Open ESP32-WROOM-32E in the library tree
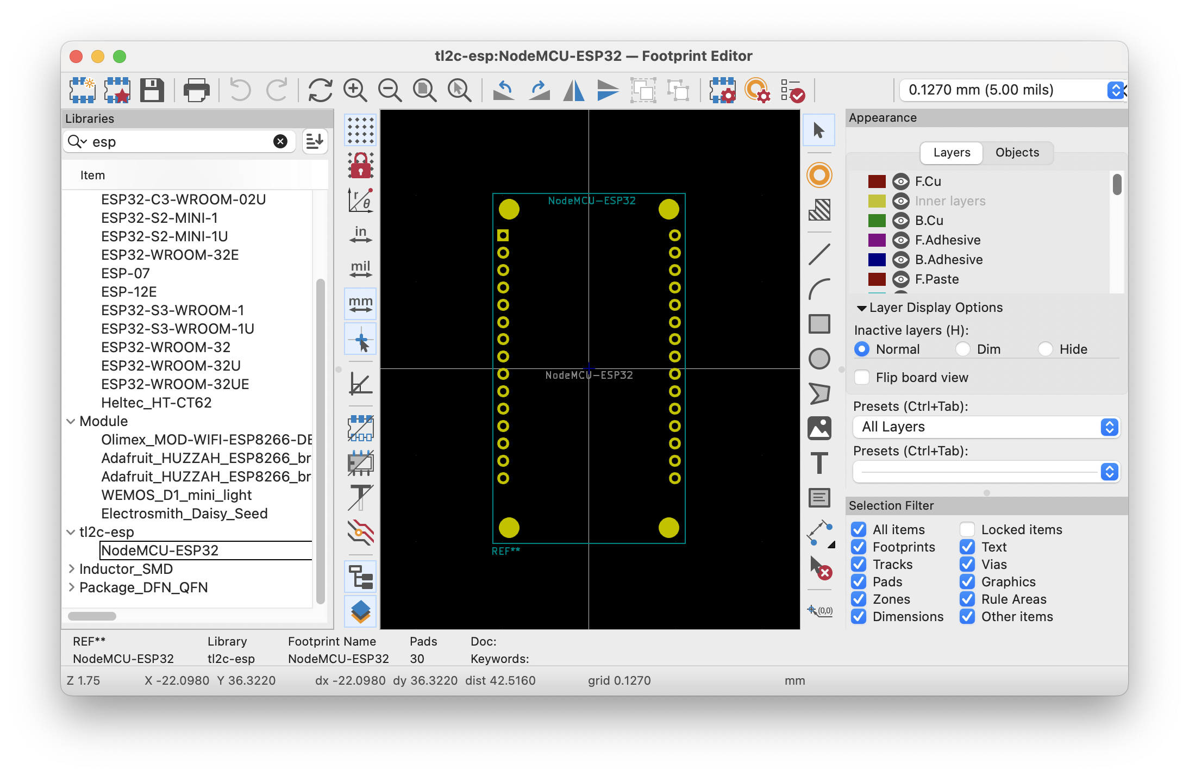 (x=170, y=255)
